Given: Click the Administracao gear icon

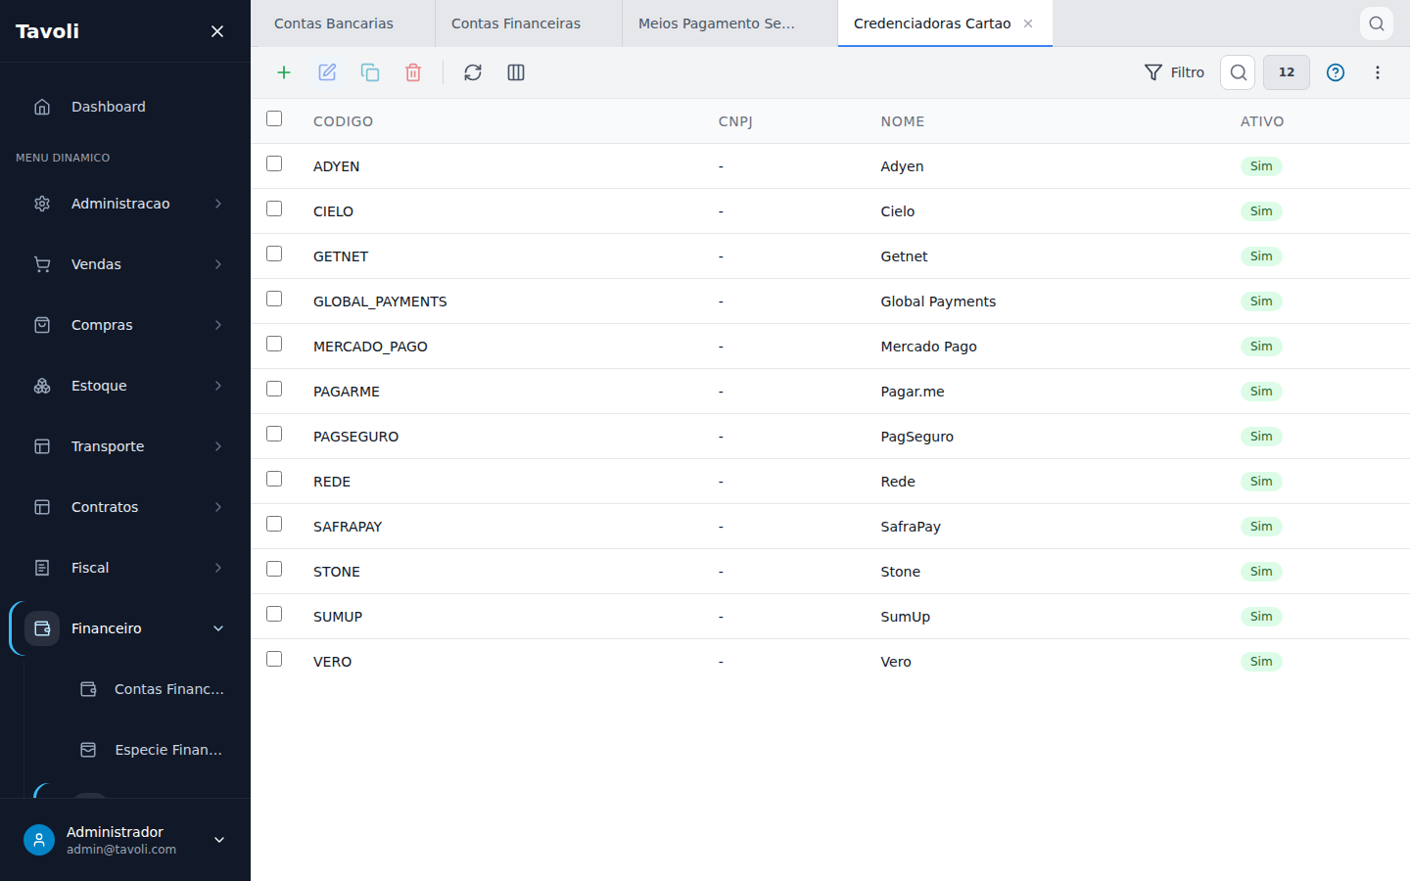Looking at the screenshot, I should click(42, 204).
